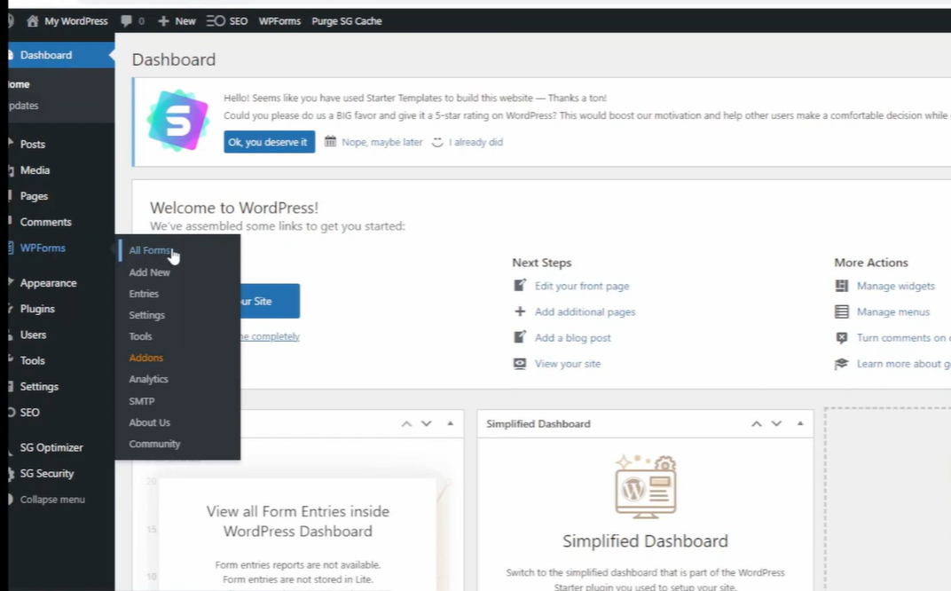
Task: Move the WPForms widget down with its arrow
Action: click(427, 423)
